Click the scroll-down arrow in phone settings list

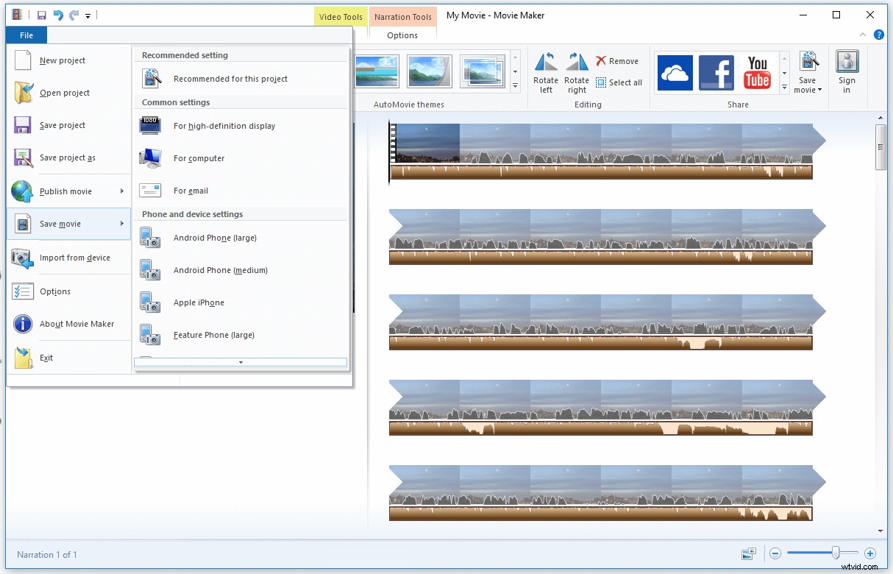pyautogui.click(x=241, y=362)
